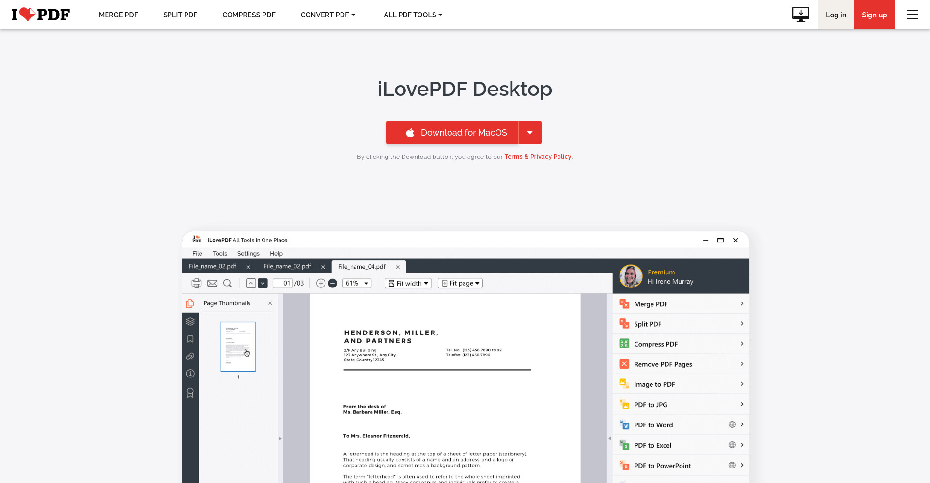Go to the previous page arrow
This screenshot has height=483, width=930.
point(251,283)
